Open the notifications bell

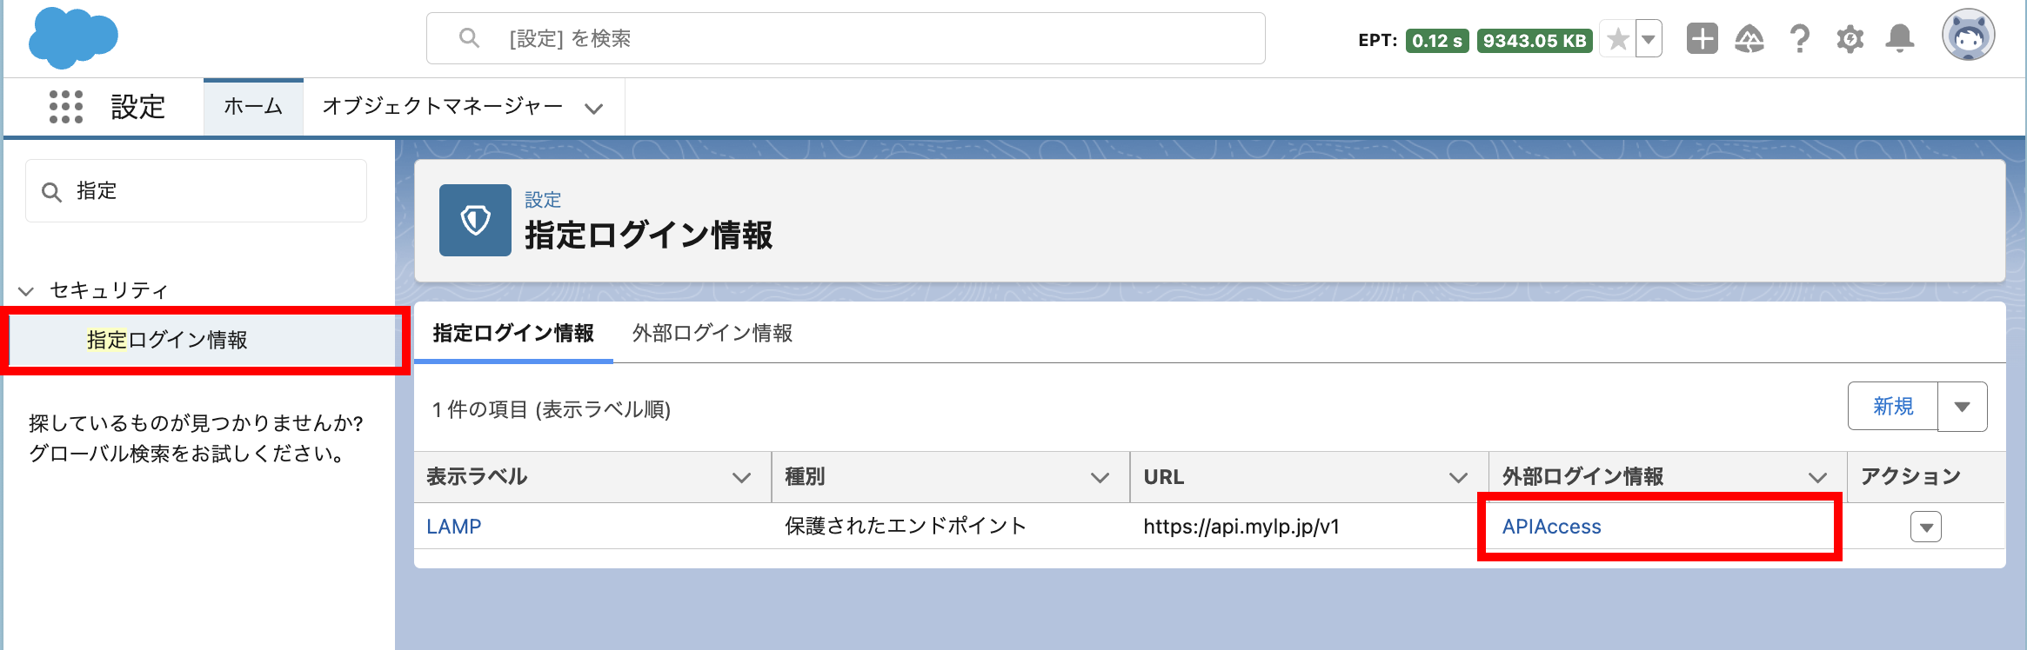pyautogui.click(x=1899, y=39)
